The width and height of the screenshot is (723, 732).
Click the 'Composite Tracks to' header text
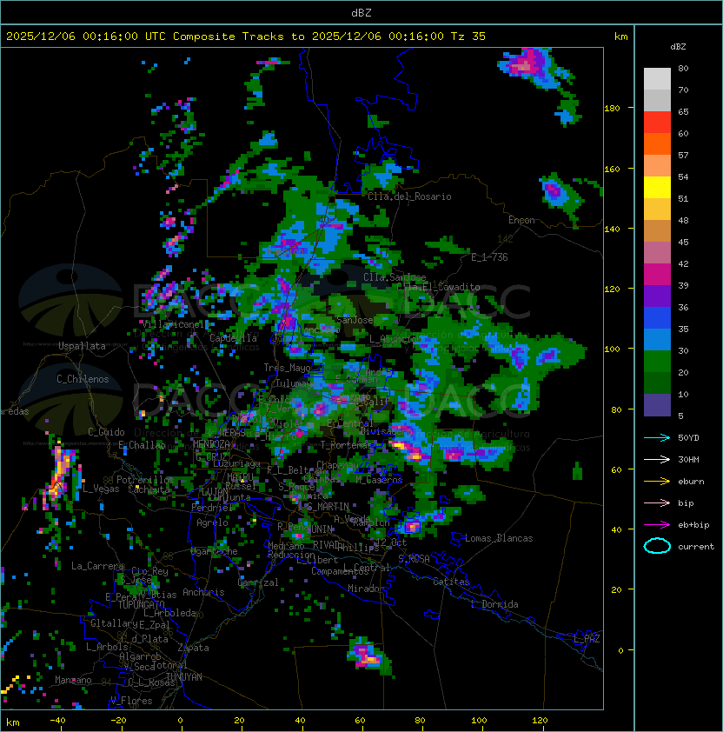point(238,37)
